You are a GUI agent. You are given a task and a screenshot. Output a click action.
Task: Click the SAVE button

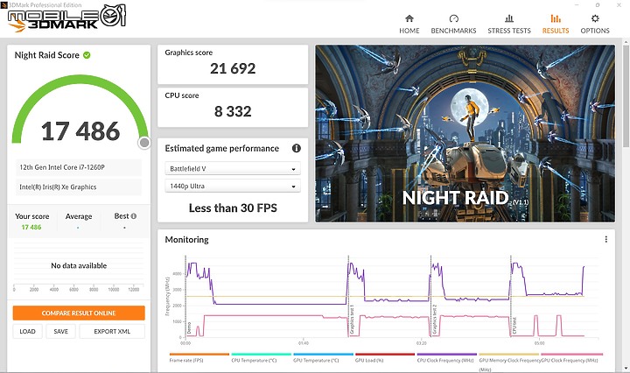pos(60,331)
